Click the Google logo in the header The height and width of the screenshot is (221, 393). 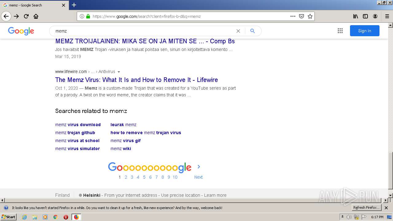[x=21, y=31]
